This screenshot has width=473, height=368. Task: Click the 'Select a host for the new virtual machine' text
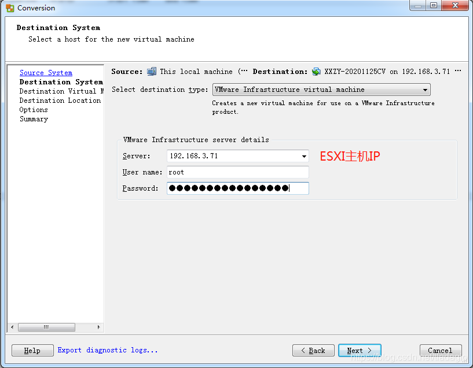click(x=111, y=39)
